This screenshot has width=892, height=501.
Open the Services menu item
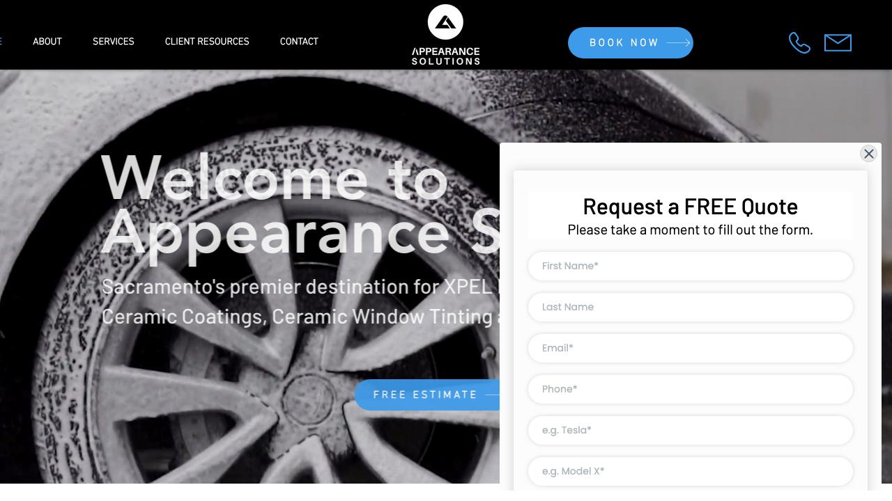[114, 42]
